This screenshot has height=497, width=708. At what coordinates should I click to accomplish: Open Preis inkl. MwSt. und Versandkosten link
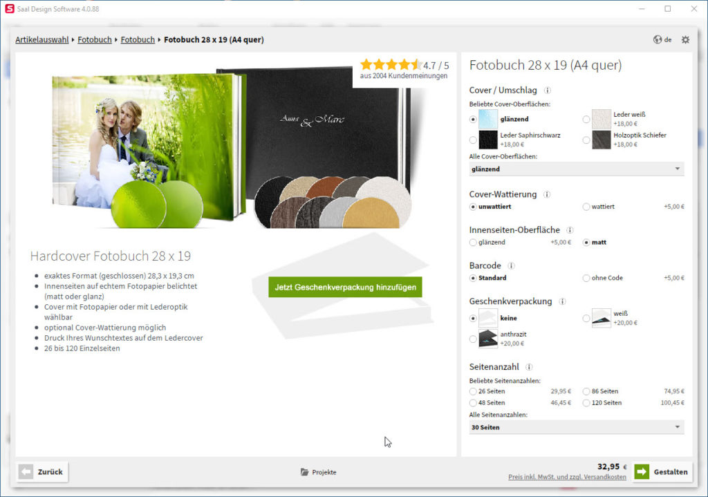567,477
